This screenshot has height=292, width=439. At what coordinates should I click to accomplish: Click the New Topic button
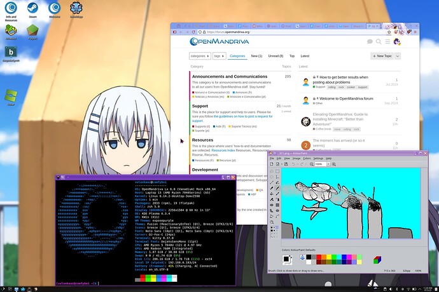pos(382,56)
